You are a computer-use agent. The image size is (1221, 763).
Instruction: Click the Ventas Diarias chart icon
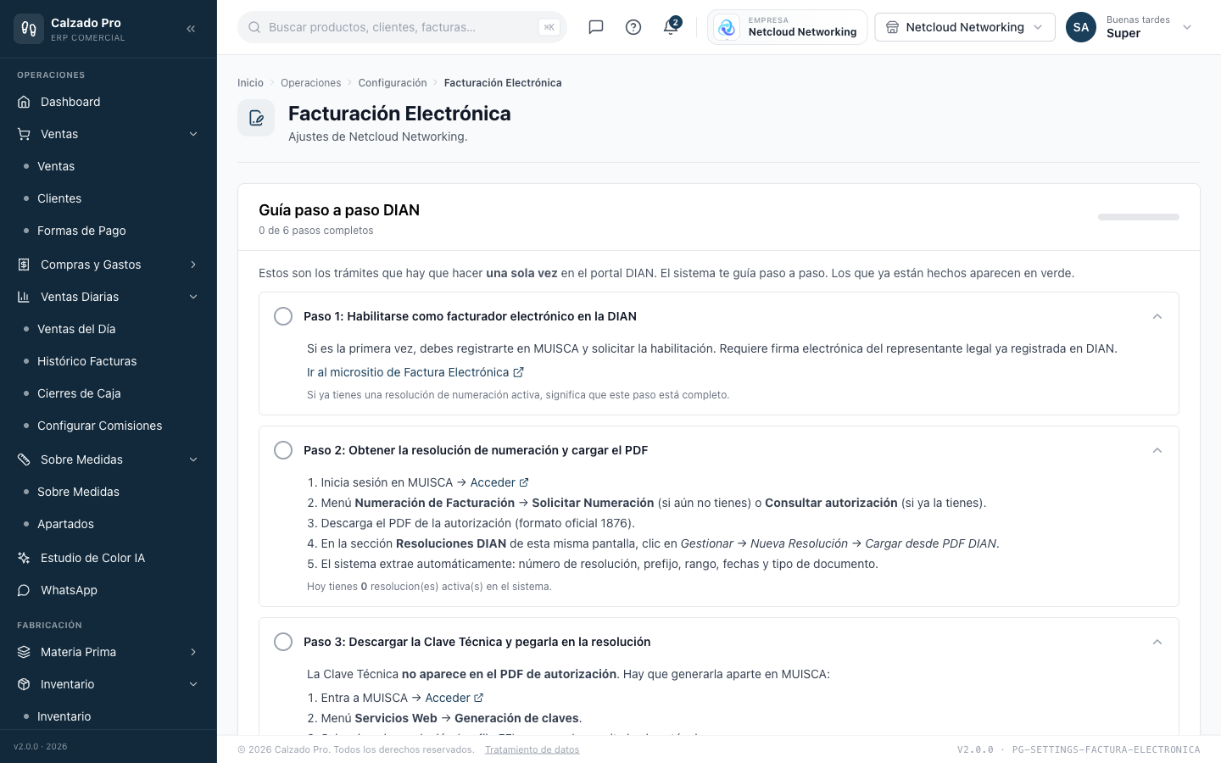pos(24,297)
